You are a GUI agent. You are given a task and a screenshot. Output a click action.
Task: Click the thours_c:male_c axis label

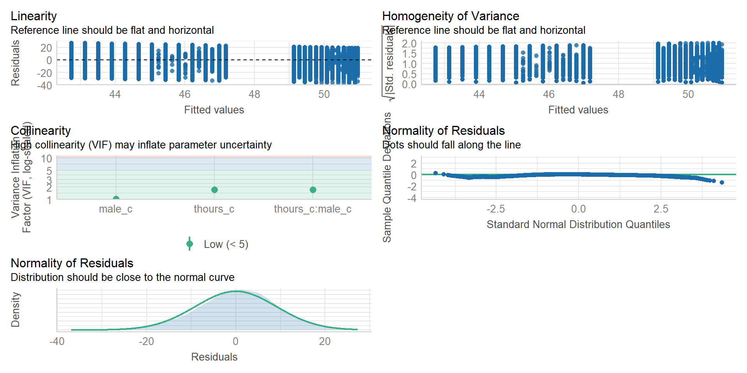[312, 209]
